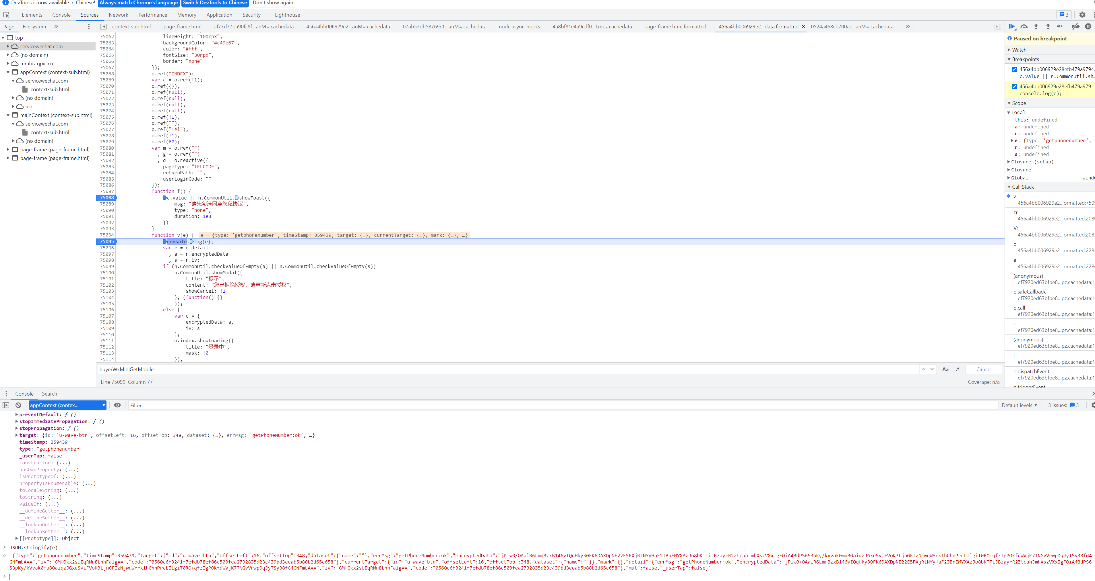Open the inspect element picker
This screenshot has width=1095, height=581.
(6, 15)
